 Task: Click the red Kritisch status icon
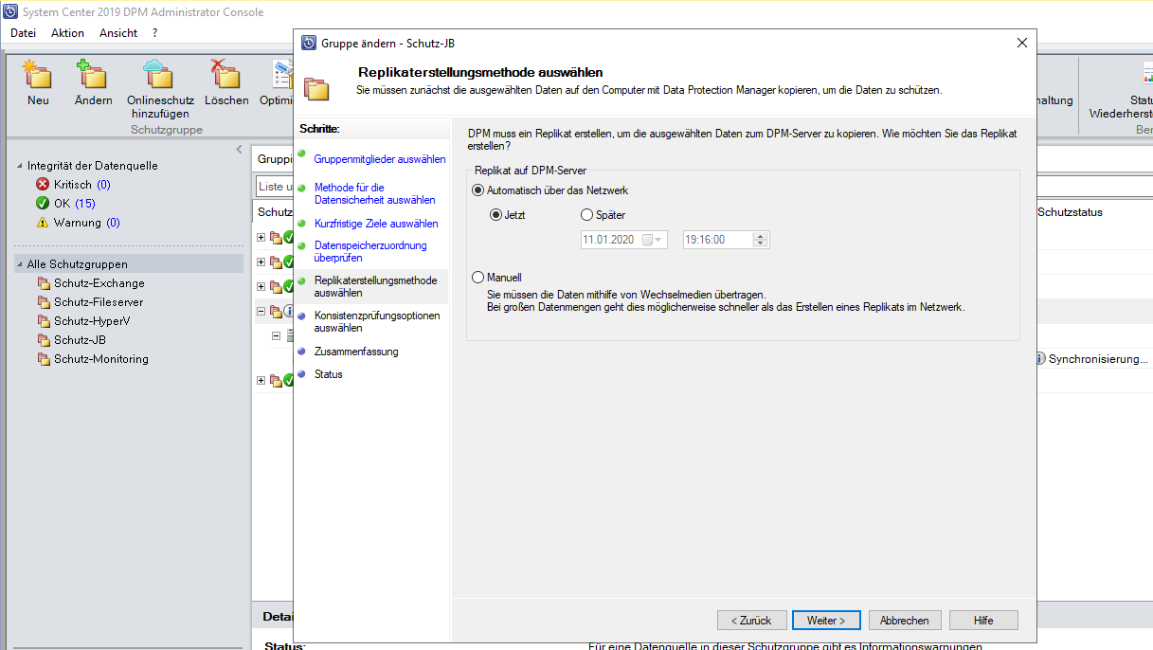tap(42, 185)
